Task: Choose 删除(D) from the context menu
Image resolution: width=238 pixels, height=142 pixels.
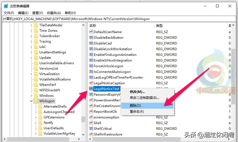Action: click(x=135, y=105)
